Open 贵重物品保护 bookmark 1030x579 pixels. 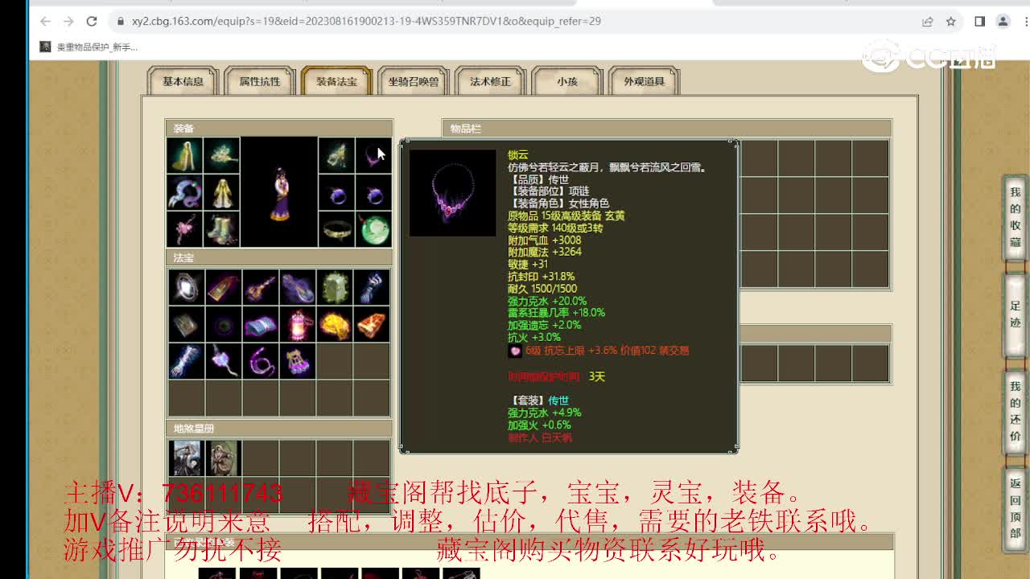[89, 47]
